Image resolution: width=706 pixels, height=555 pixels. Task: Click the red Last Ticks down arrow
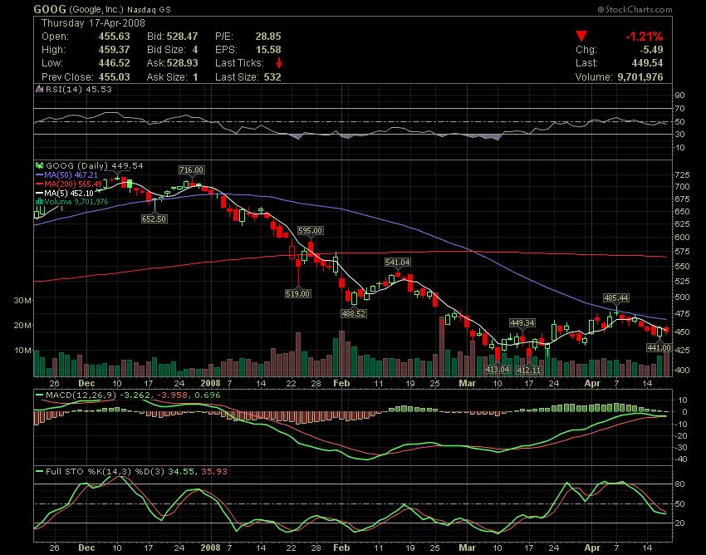click(x=279, y=62)
